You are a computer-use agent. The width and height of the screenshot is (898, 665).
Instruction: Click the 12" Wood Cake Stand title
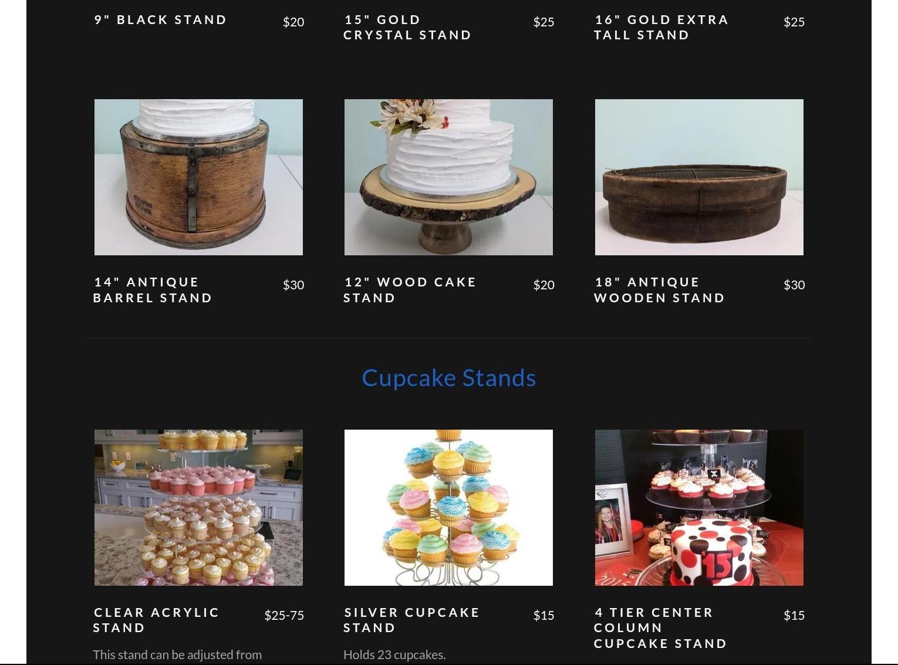(410, 290)
